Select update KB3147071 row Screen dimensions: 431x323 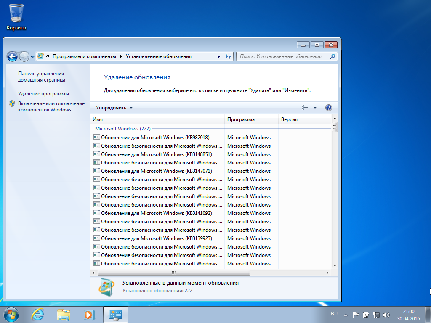pos(210,171)
